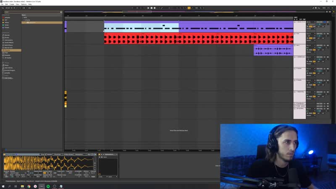Image resolution: width=336 pixels, height=189 pixels.
Task: Switch to Sampler Modulation tab
Action: (x=79, y=155)
